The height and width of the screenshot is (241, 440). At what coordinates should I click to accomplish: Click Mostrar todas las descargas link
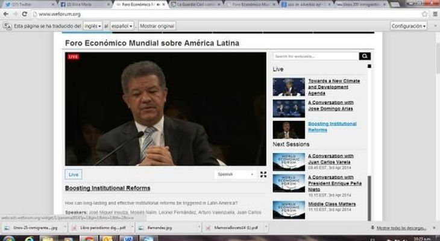401,228
